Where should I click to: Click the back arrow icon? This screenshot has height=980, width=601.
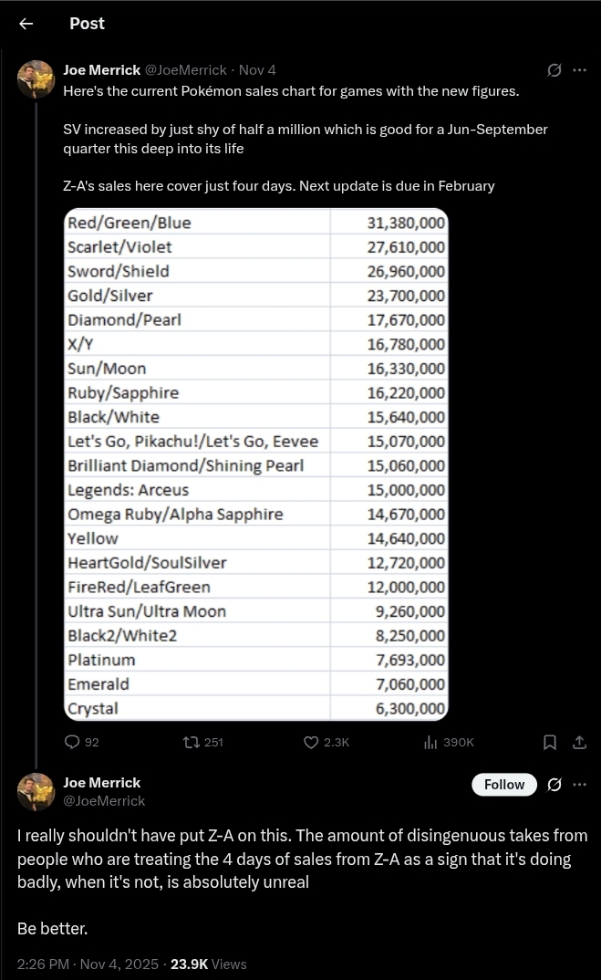pyautogui.click(x=26, y=24)
